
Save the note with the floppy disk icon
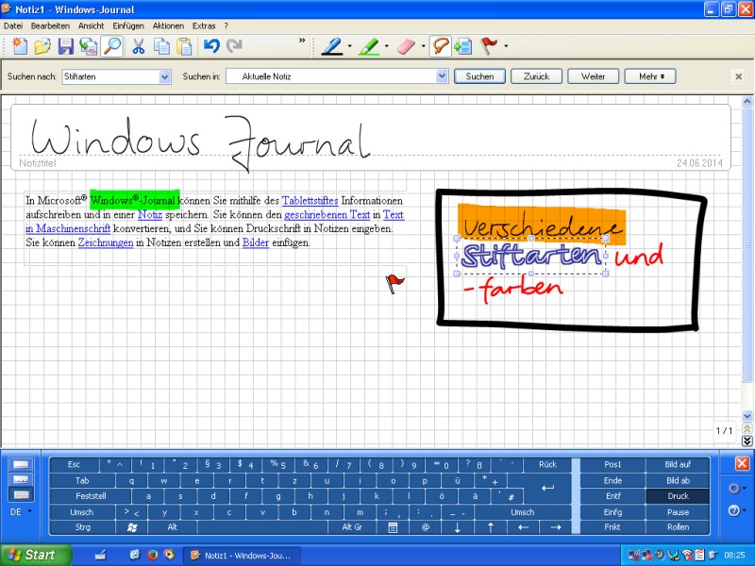click(x=65, y=46)
